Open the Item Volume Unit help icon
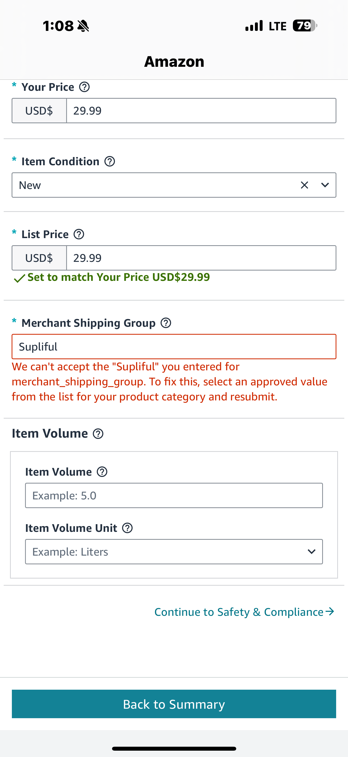The image size is (348, 757). pos(127,528)
